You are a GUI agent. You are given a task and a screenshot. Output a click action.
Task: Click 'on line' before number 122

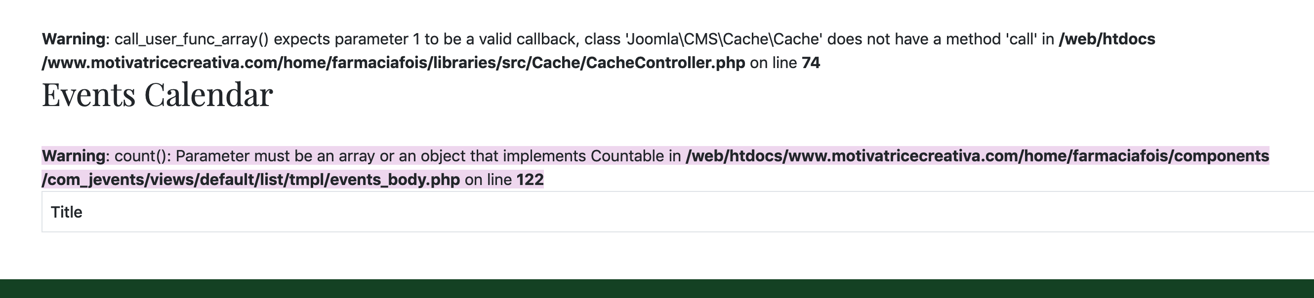pos(488,180)
